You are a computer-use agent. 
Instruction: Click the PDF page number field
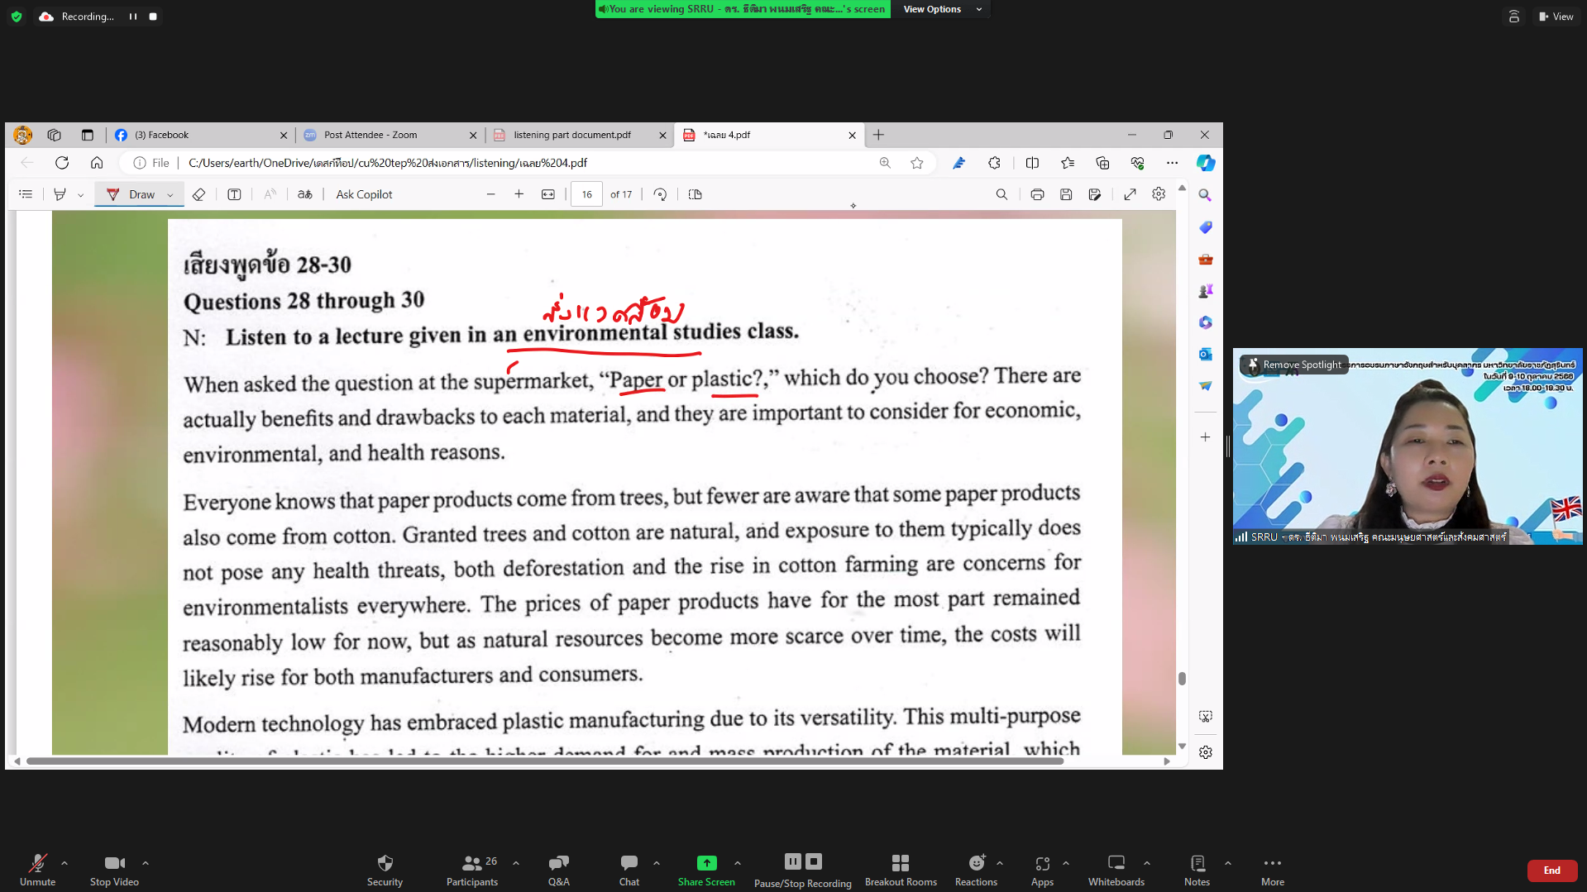(x=586, y=194)
